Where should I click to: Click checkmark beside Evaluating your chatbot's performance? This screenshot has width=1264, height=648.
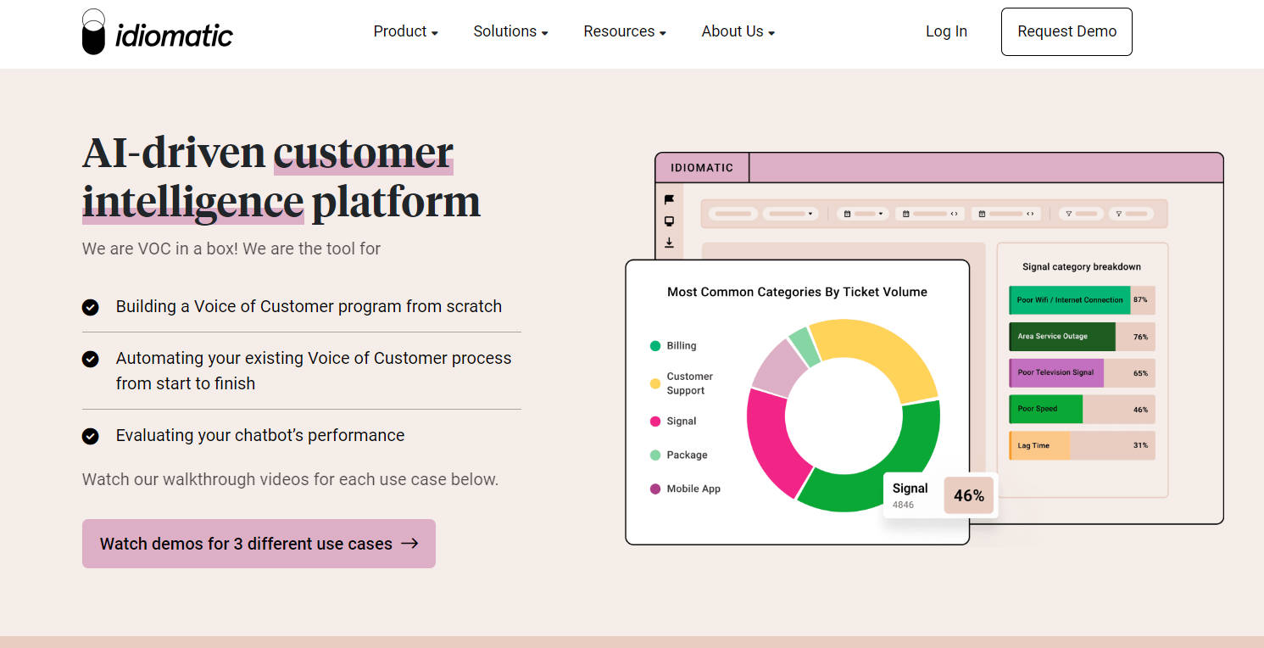click(x=91, y=436)
